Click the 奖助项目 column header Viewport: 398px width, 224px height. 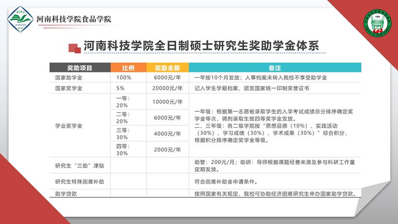tap(80, 68)
